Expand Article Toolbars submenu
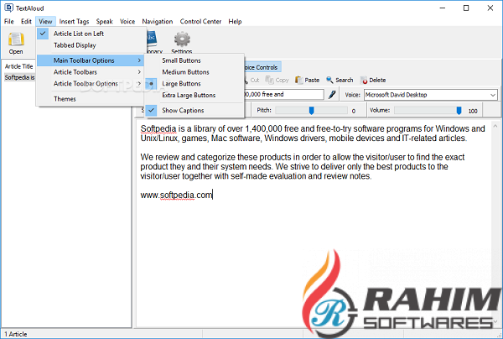This screenshot has height=339, width=503. point(91,72)
